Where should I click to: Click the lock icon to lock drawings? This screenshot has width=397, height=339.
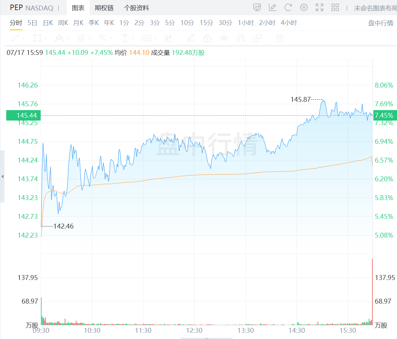point(208,38)
